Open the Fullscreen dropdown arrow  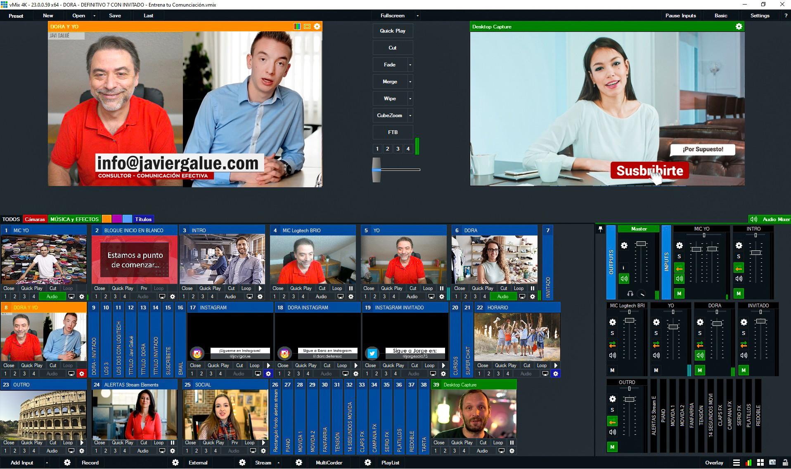click(417, 16)
